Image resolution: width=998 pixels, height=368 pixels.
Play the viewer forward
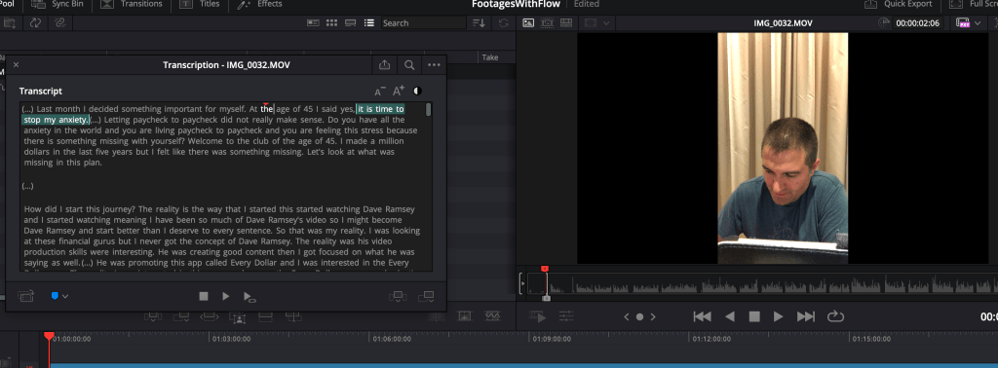click(x=778, y=316)
